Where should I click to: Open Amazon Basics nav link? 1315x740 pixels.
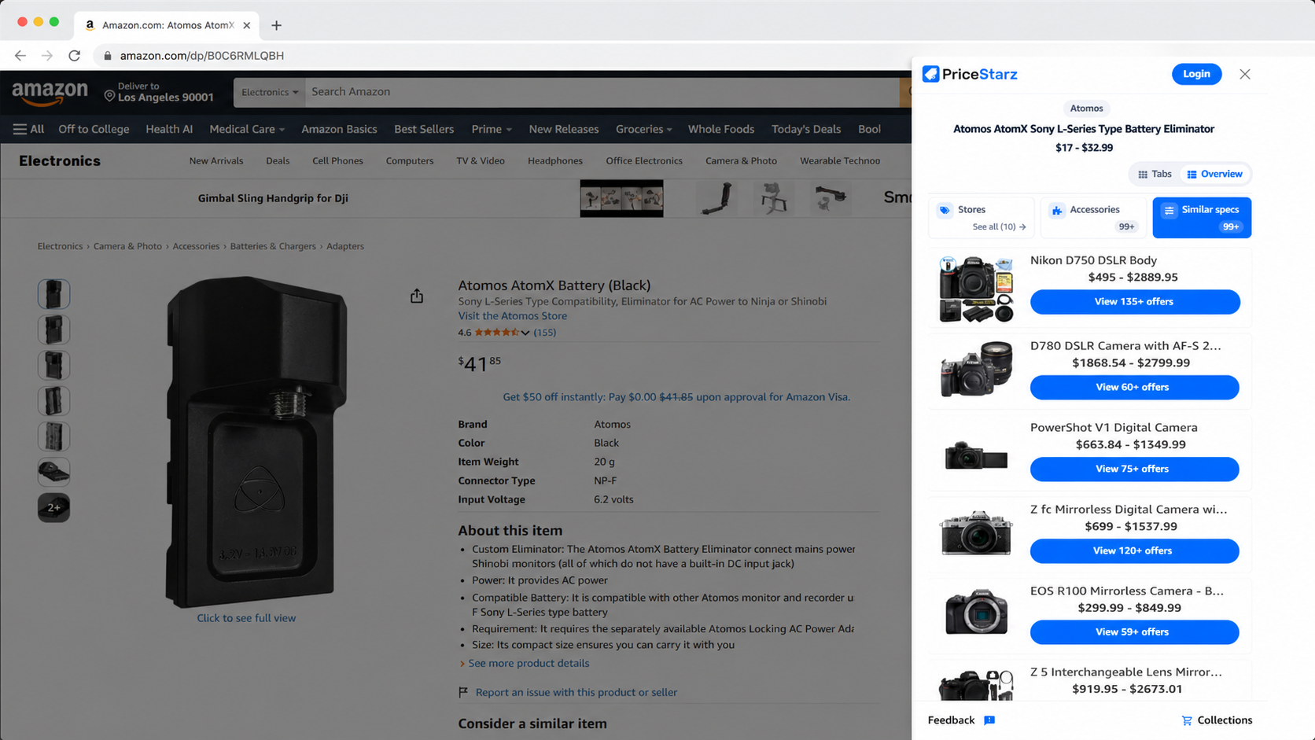click(x=339, y=129)
